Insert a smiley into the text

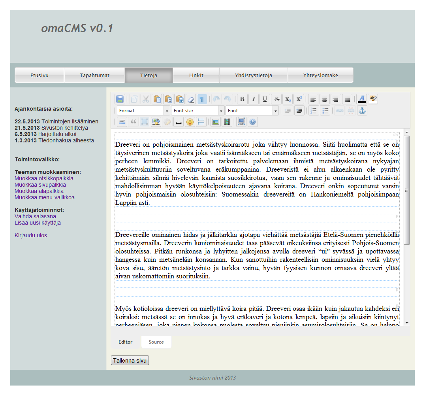point(190,121)
